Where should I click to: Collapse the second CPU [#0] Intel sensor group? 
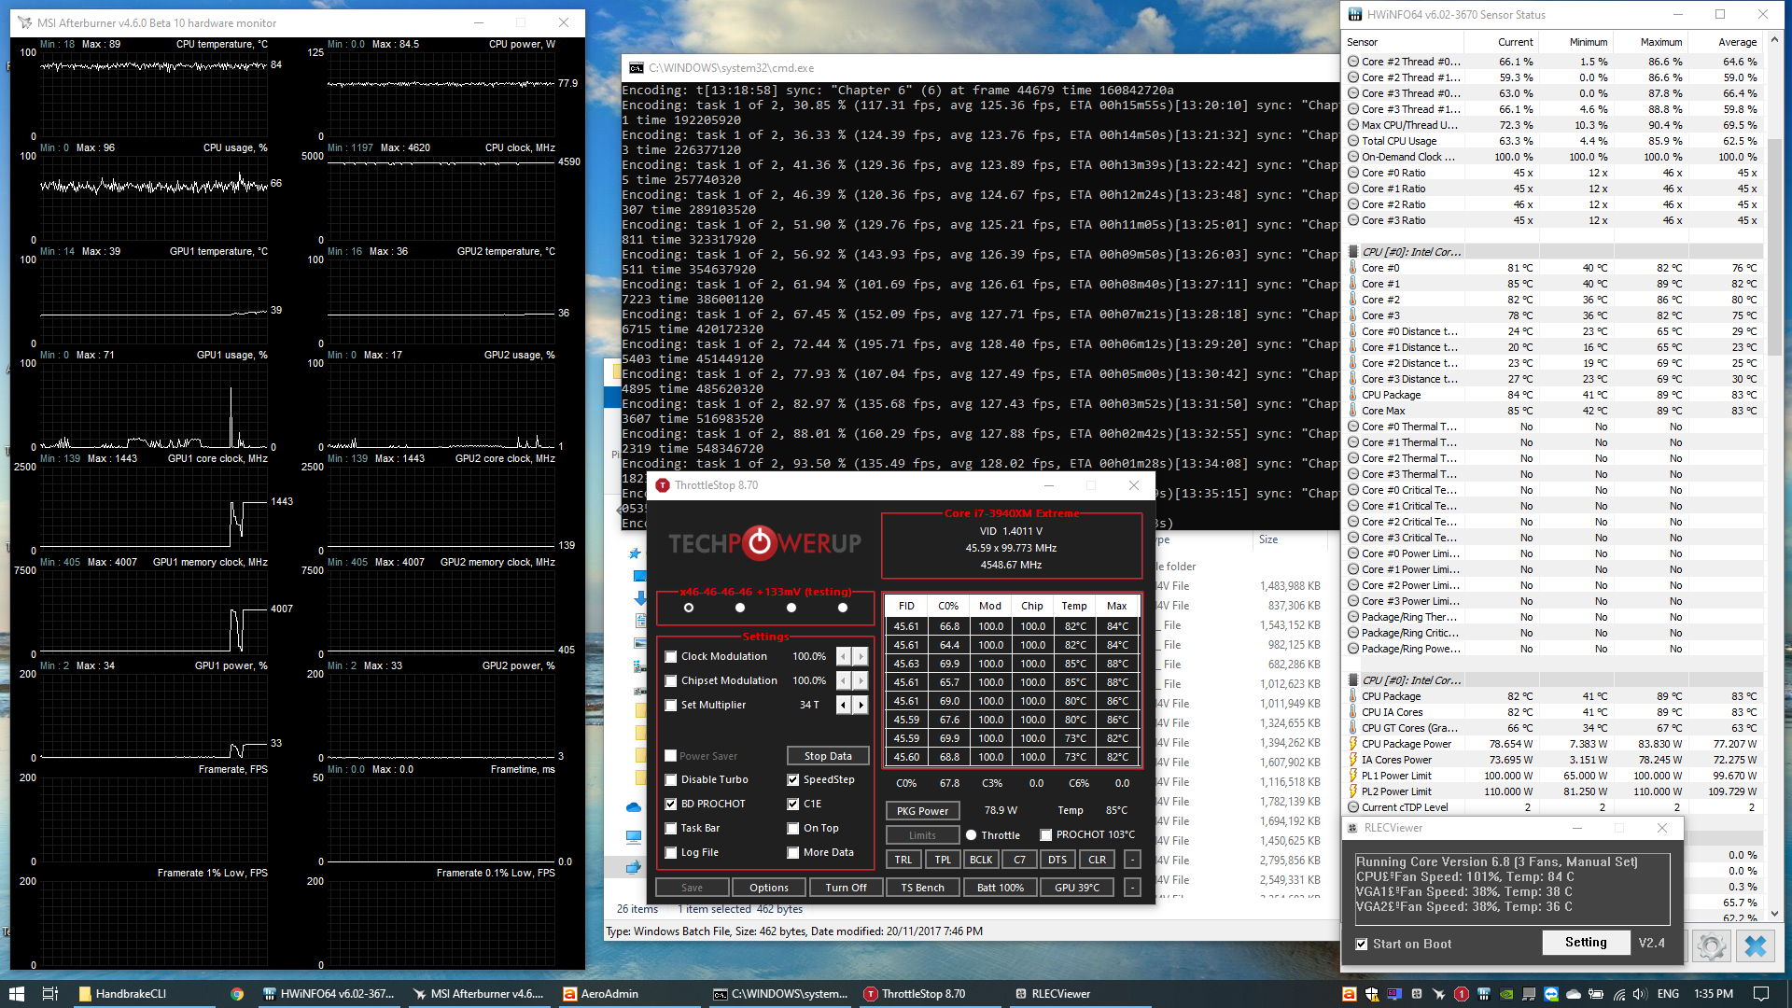pos(1353,680)
